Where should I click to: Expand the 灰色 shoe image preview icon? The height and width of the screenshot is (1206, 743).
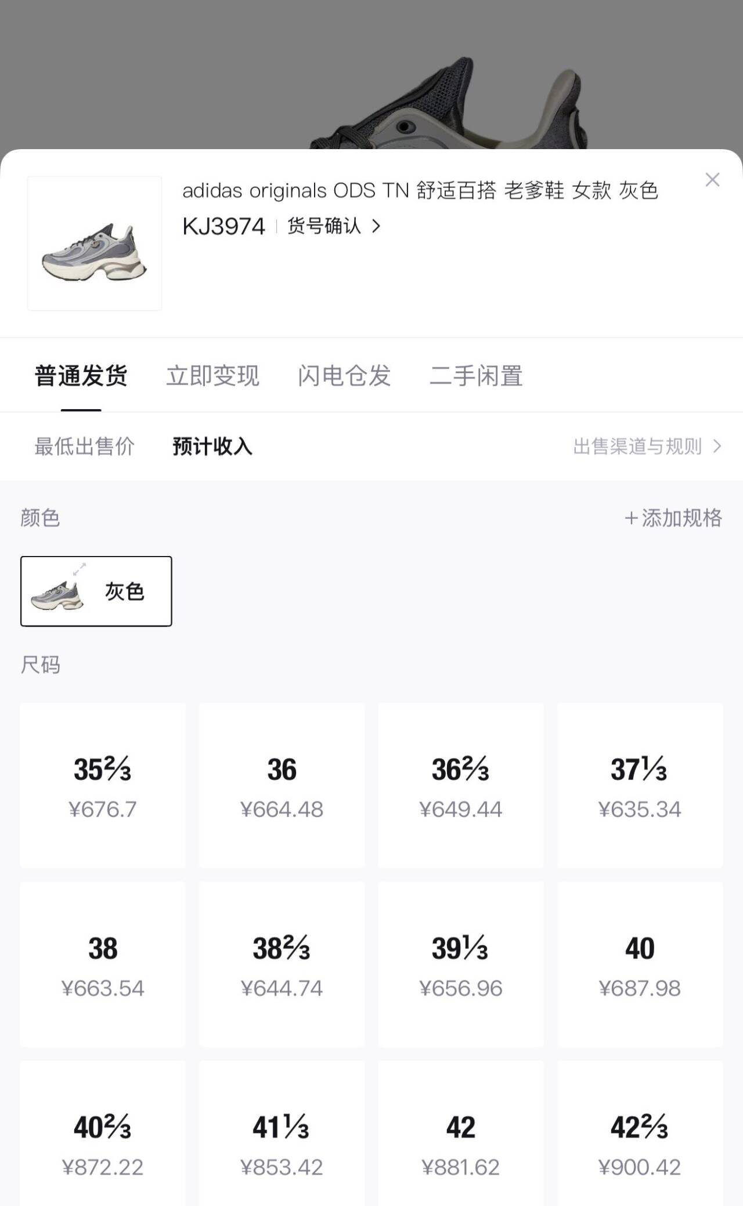point(80,569)
